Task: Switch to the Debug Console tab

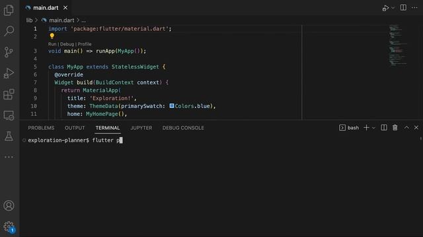Action: click(183, 128)
